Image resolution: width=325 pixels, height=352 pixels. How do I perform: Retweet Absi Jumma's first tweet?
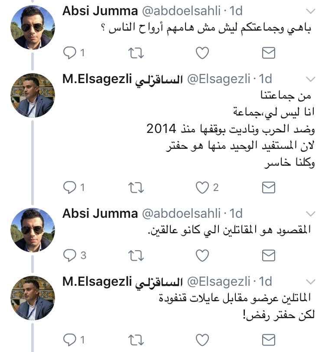point(136,53)
